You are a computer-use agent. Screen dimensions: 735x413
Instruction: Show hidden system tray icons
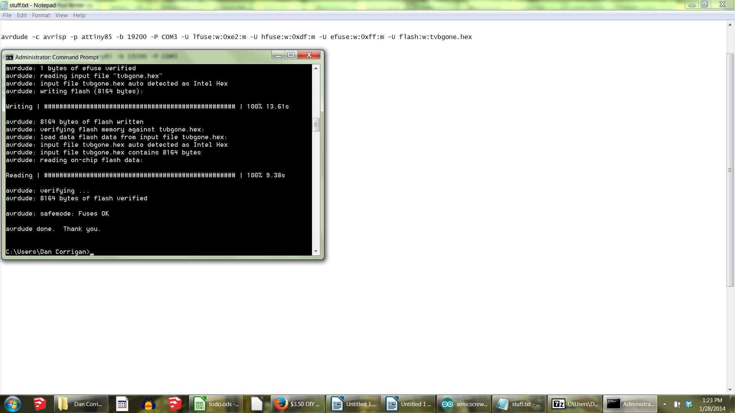click(665, 404)
